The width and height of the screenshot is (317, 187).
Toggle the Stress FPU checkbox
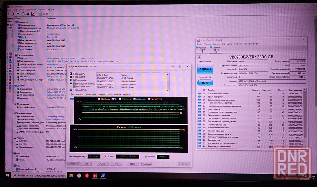75,77
